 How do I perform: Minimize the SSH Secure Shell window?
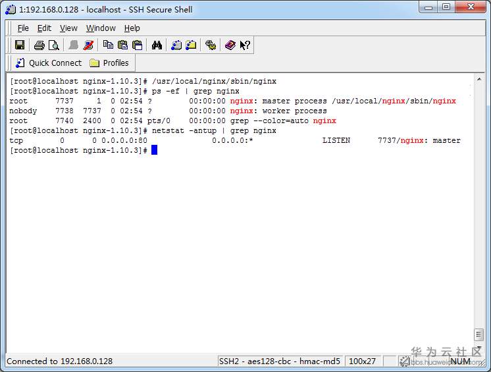428,7
